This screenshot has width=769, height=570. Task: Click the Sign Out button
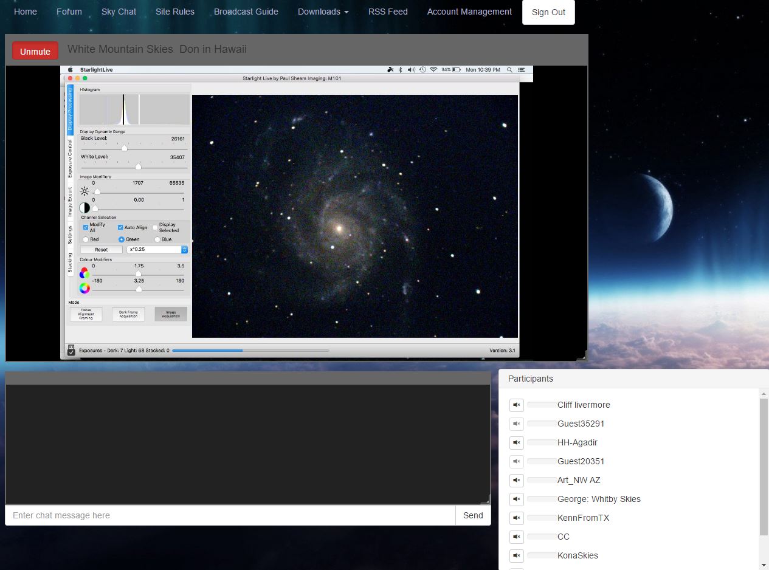(x=548, y=12)
